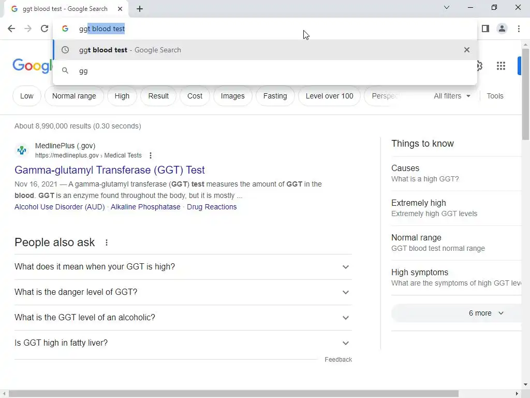
Task: Select the Level over 100 chip
Action: pyautogui.click(x=330, y=96)
